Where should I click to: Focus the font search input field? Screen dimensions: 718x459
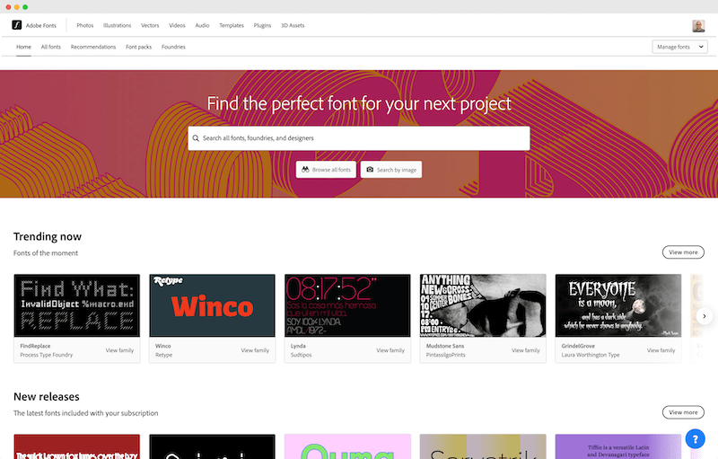coord(359,138)
